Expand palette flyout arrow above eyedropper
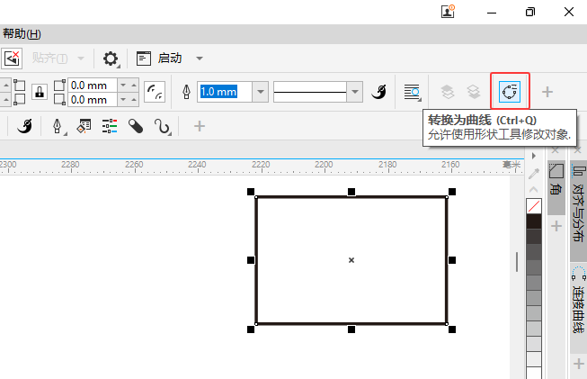The width and height of the screenshot is (587, 379). coord(534,156)
